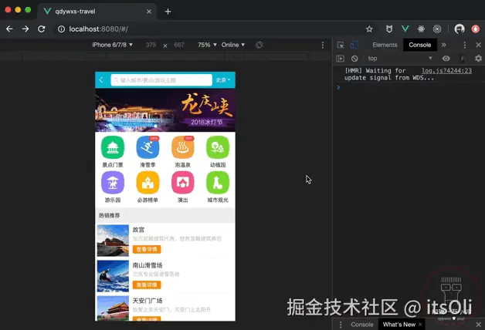Open the top JavaScript context dropdown
The height and width of the screenshot is (330, 485).
pyautogui.click(x=399, y=59)
